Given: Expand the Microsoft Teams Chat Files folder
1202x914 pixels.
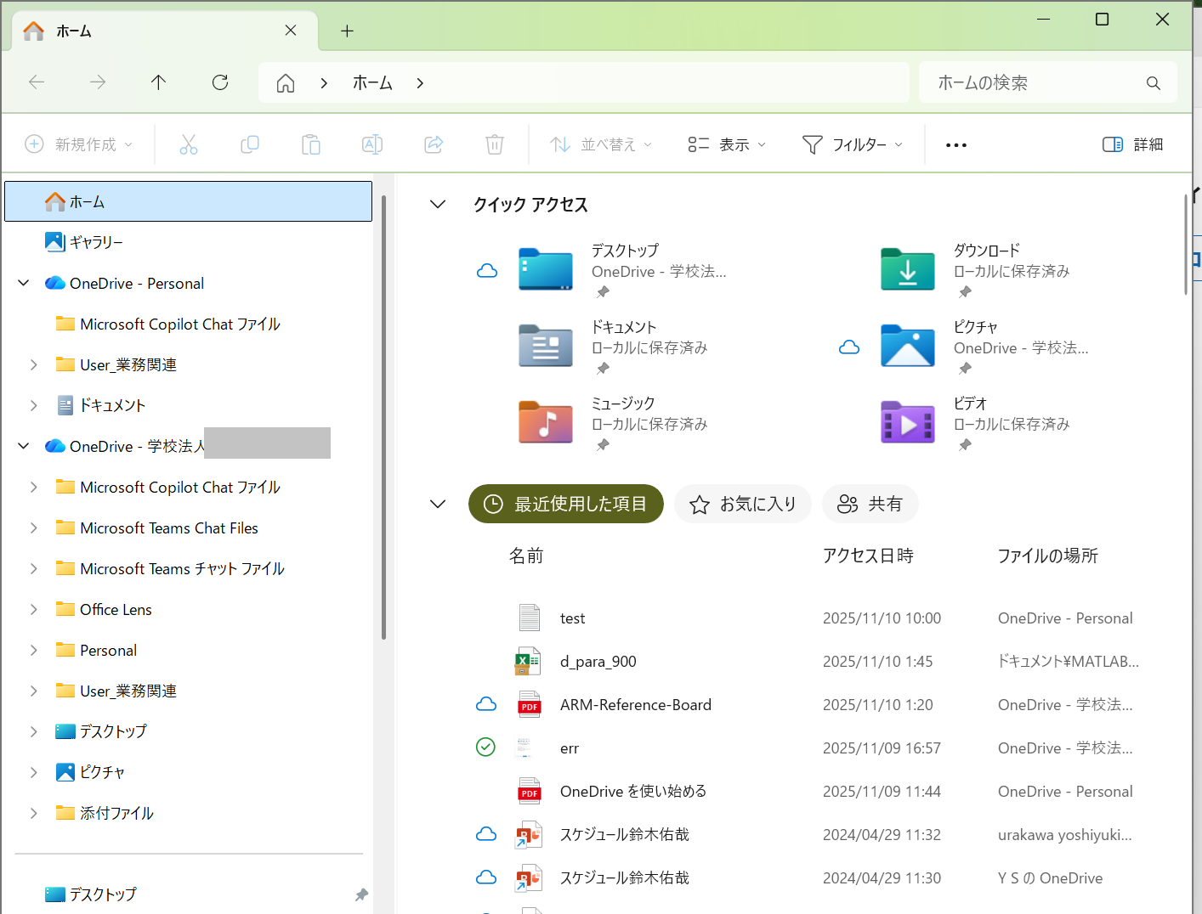Looking at the screenshot, I should (34, 528).
